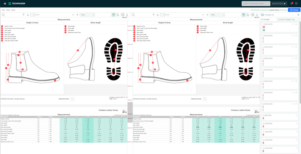Select change 8. REPLACED in Change List
The image size is (301, 154).
click(280, 107)
